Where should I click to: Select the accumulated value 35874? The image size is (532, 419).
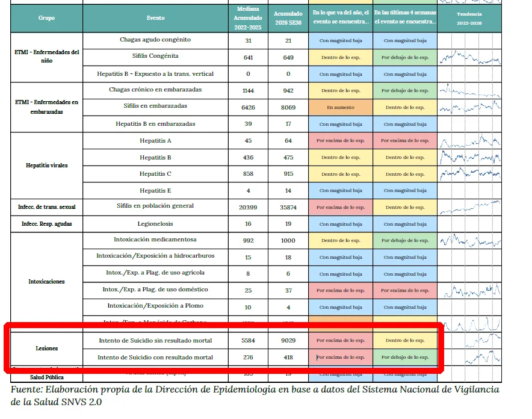pyautogui.click(x=288, y=207)
